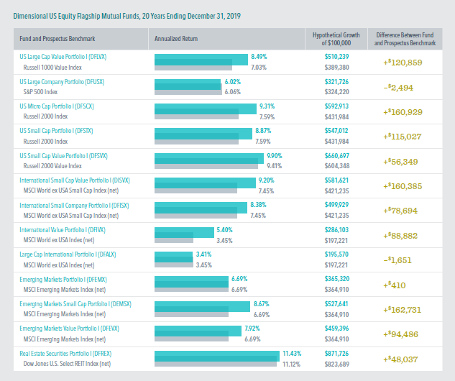Viewport: 455px width, 381px height.
Task: Click the 9.20% return value
Action: [x=267, y=180]
